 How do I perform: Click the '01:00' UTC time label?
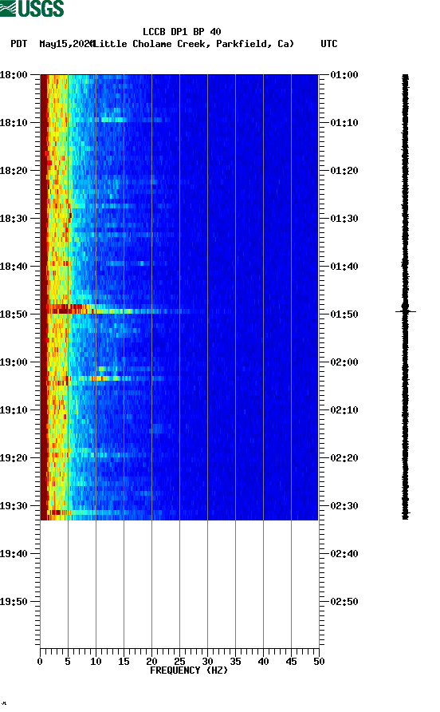(x=344, y=75)
